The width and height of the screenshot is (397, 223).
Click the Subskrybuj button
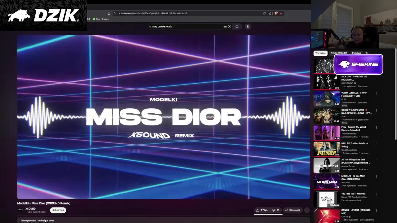point(58,210)
